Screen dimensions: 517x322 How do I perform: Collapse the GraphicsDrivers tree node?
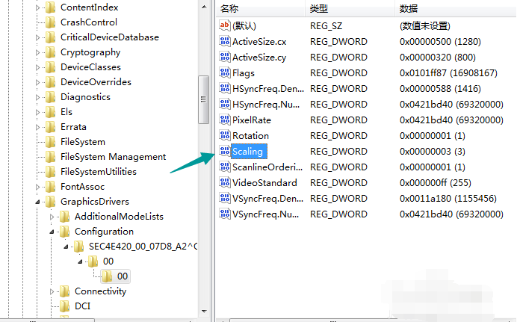tap(38, 202)
